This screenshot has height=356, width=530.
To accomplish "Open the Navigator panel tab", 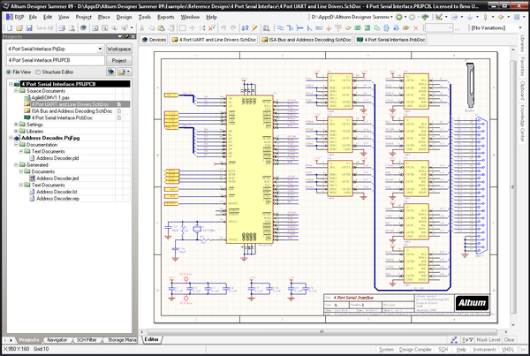I will tap(57, 340).
